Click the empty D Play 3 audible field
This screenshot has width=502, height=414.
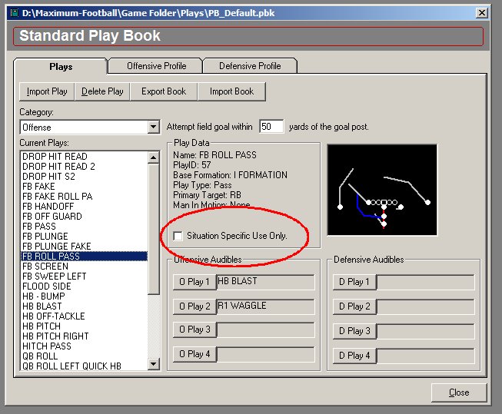(425, 331)
